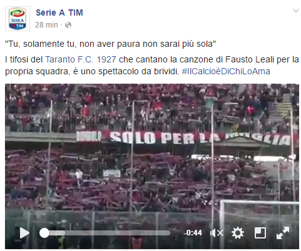Seek to the middle of the video progress bar
The height and width of the screenshot is (251, 301).
click(x=105, y=233)
